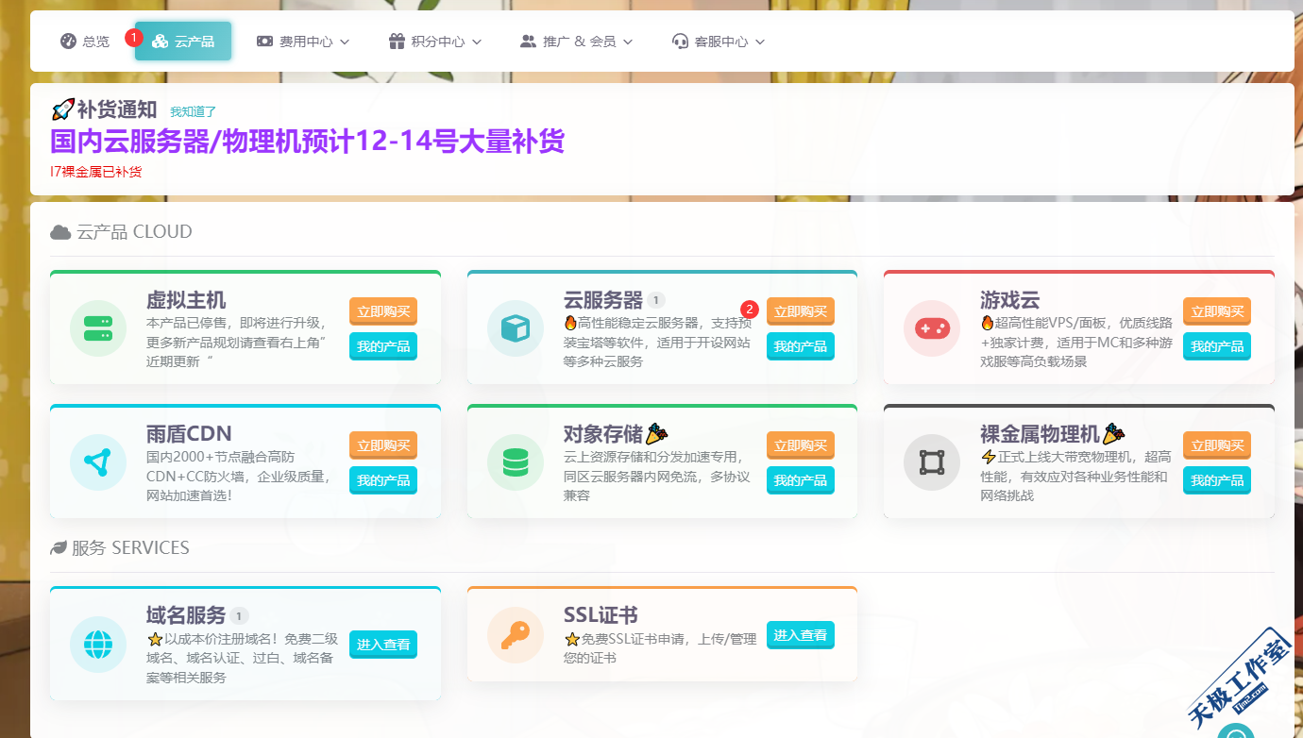1303x738 pixels.
Task: Expand the 客服中心 dropdown menu
Action: pos(719,42)
